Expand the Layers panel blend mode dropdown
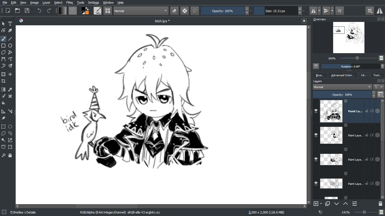The image size is (385, 216). (x=342, y=87)
